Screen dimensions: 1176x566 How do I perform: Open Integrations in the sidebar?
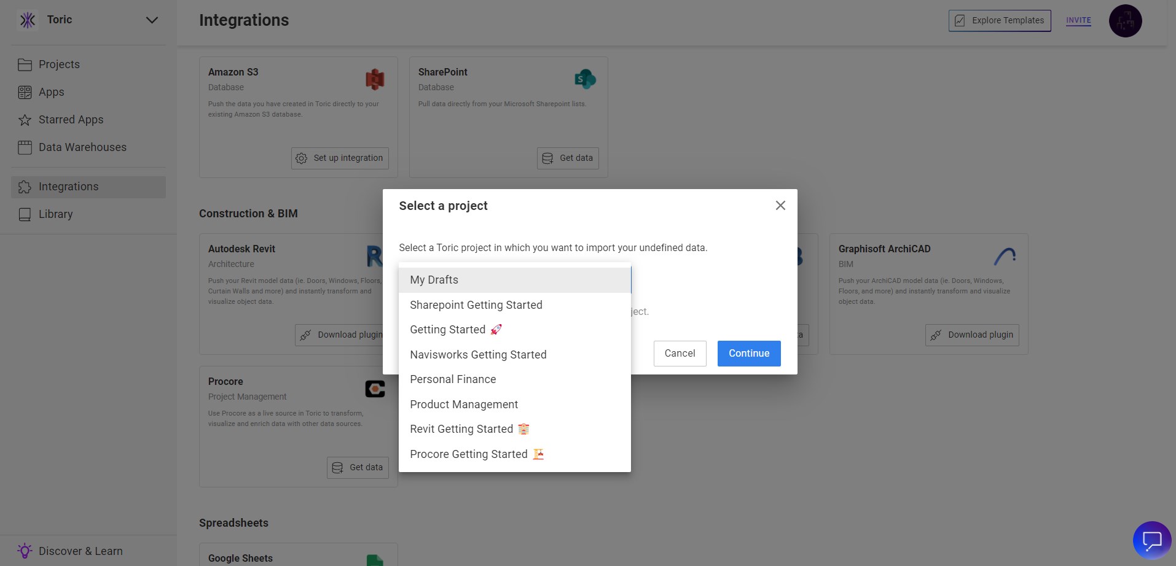[x=68, y=187]
